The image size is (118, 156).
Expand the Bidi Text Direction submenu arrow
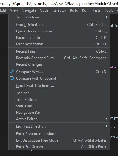106,126
